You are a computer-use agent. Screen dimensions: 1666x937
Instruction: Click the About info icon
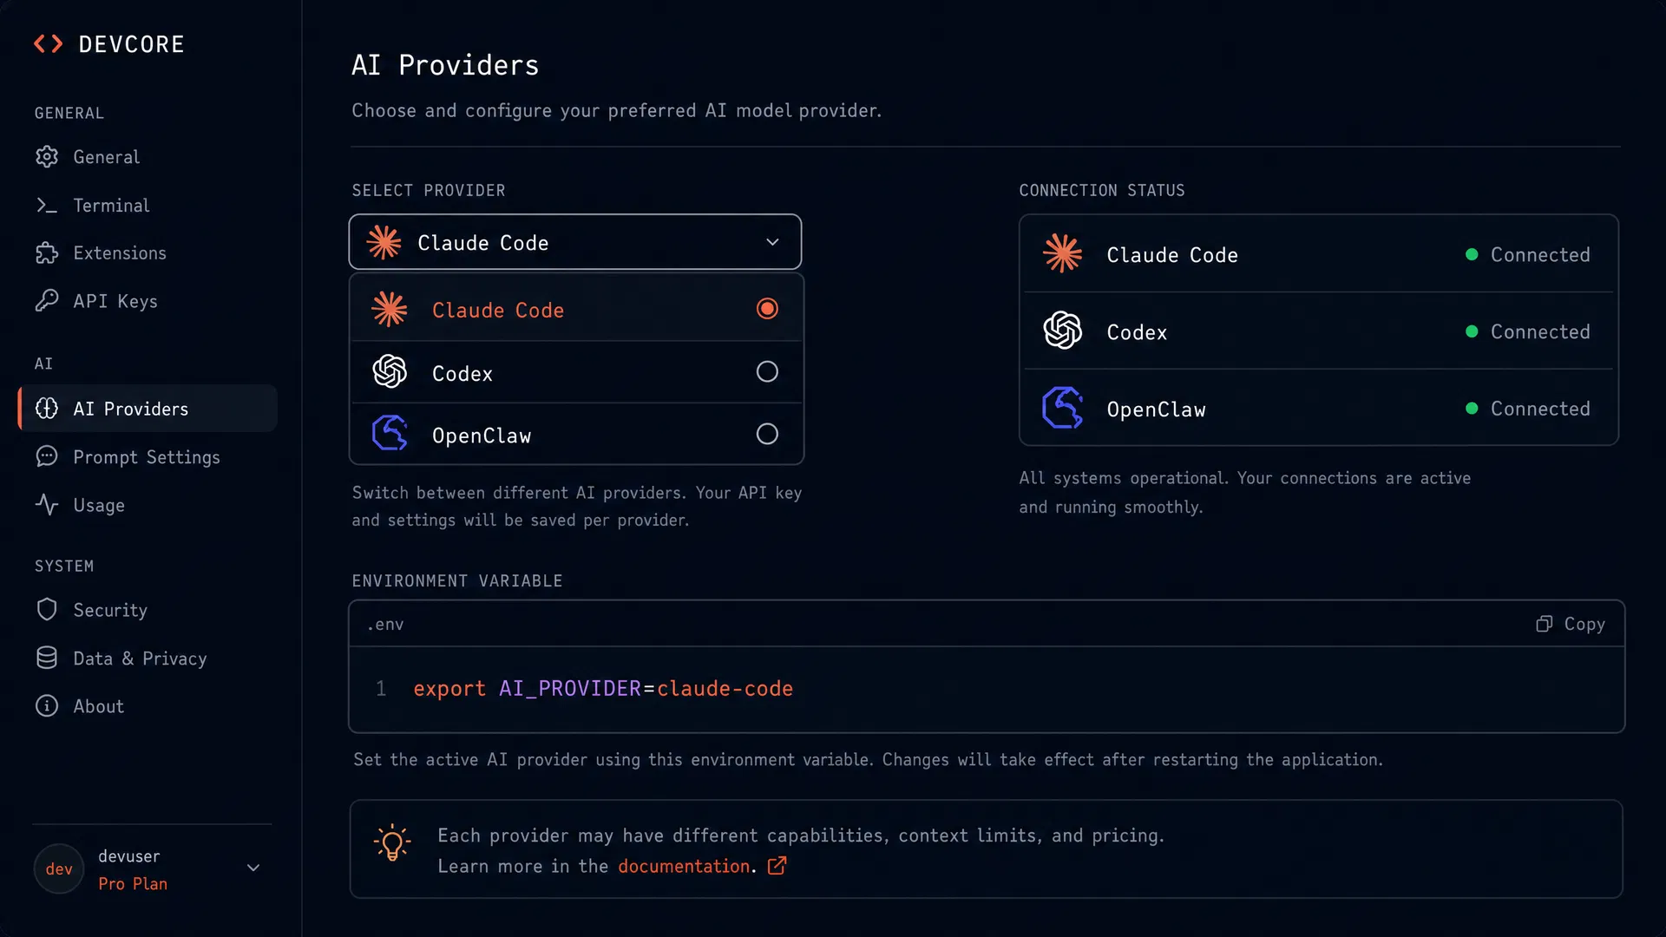pos(47,705)
